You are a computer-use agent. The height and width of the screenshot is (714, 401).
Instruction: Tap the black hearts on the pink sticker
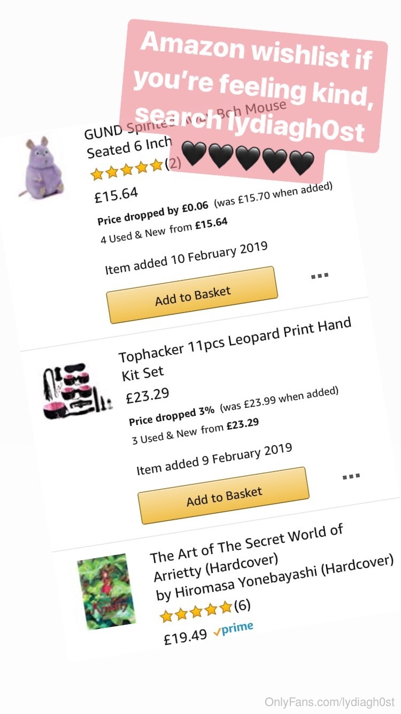(247, 156)
